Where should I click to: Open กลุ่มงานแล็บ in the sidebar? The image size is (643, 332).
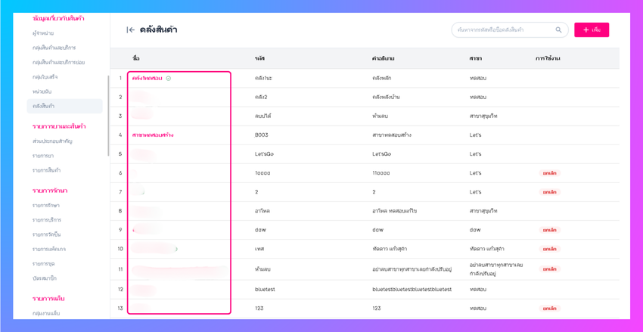[46, 313]
